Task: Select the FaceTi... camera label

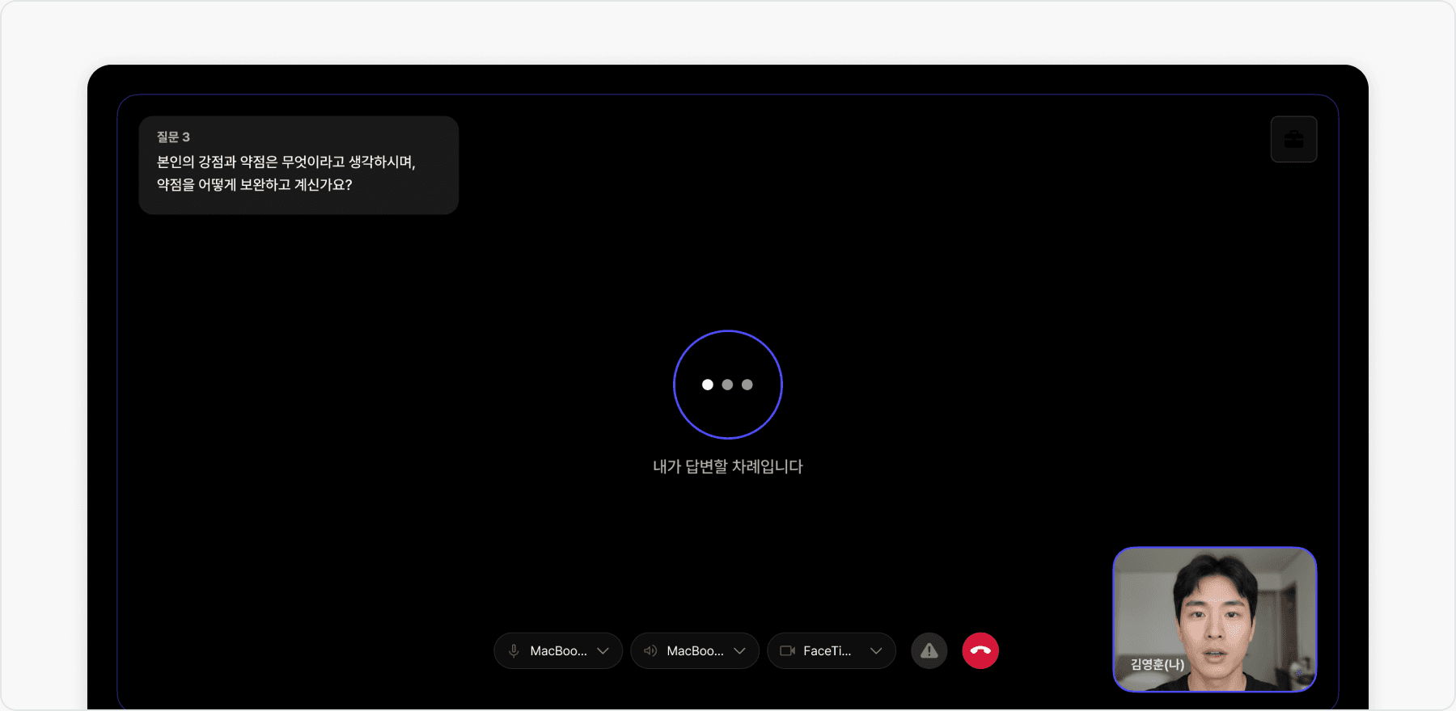Action: [x=827, y=650]
